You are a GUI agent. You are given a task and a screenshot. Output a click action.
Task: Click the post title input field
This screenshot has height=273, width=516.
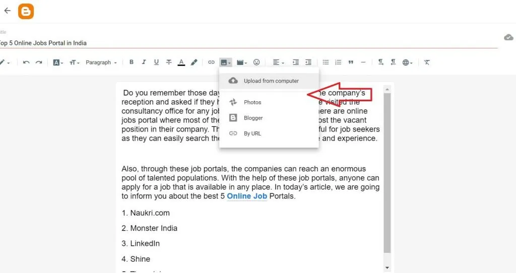[x=248, y=43]
